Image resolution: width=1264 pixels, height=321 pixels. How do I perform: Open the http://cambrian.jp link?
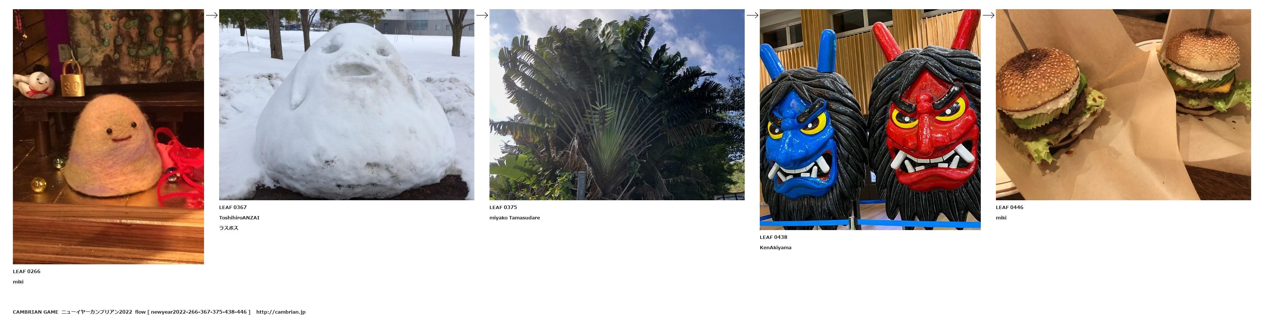281,312
